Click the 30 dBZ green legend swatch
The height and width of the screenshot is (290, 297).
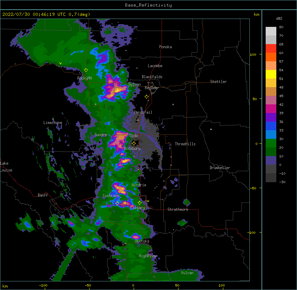(271, 143)
